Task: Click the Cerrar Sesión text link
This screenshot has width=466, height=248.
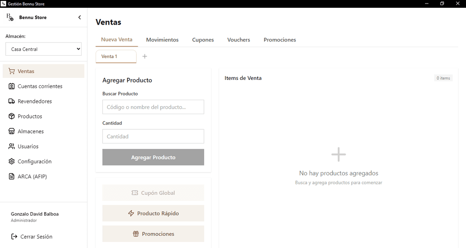Action: click(36, 237)
